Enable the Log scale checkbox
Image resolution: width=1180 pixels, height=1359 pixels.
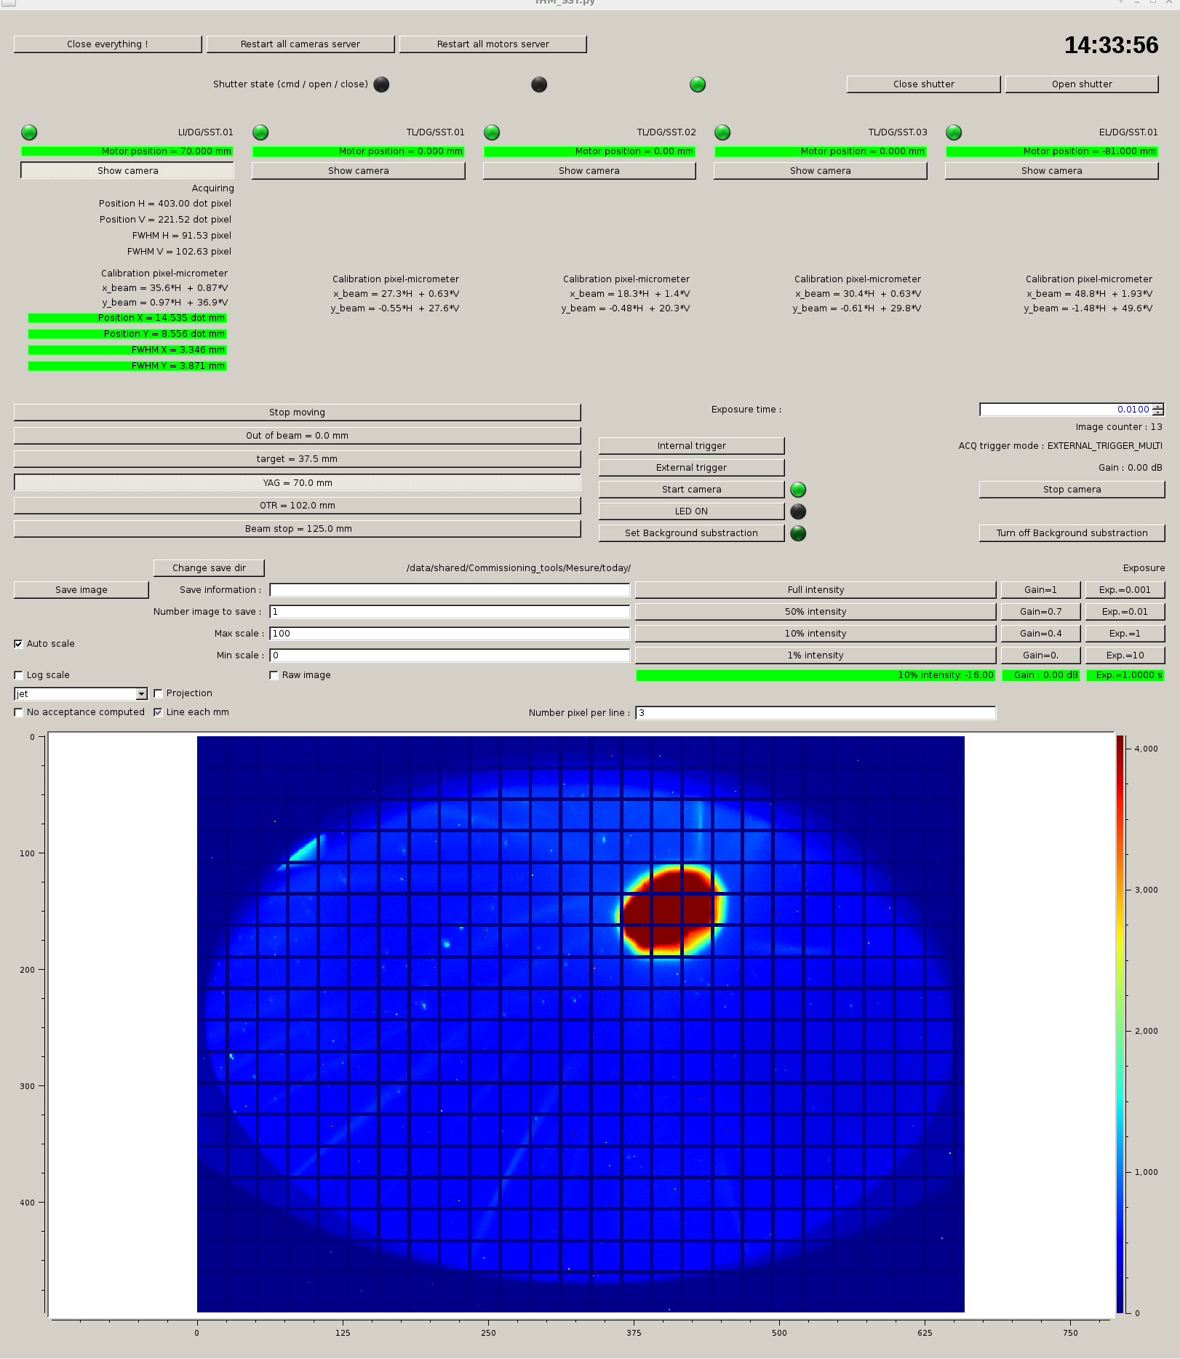[19, 675]
